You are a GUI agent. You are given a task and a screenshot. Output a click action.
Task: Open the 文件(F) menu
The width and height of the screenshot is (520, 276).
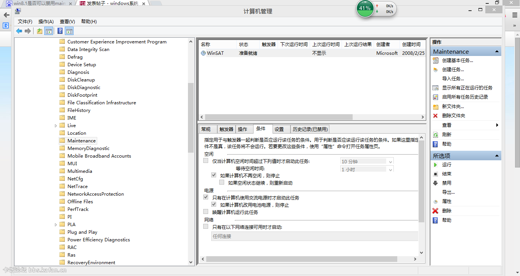(25, 22)
